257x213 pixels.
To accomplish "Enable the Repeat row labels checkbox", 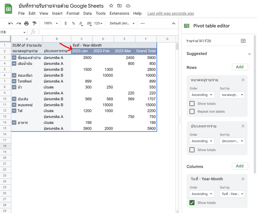I will pos(192,111).
